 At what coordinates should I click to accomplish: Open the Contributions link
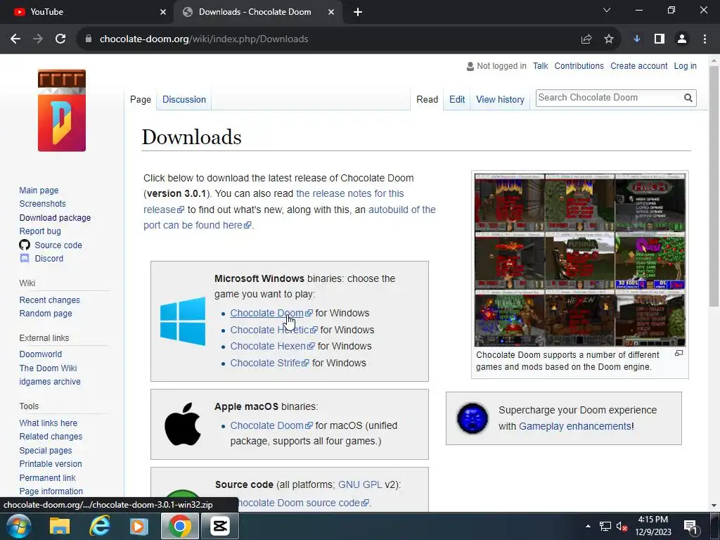coord(579,66)
